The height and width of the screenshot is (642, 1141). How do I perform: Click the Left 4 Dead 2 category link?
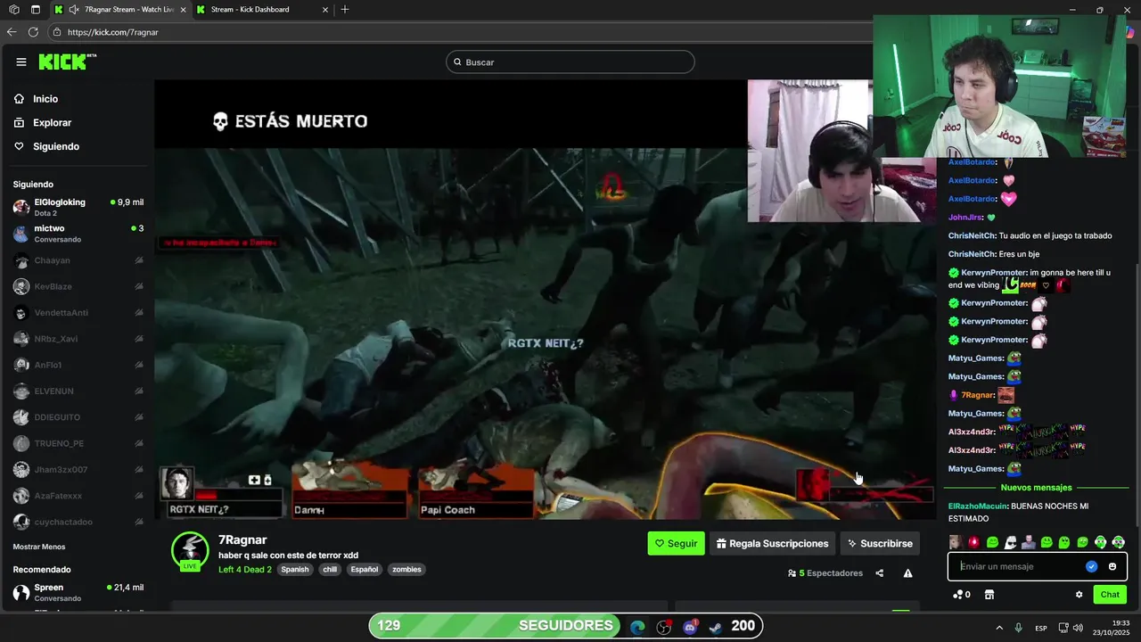(245, 570)
